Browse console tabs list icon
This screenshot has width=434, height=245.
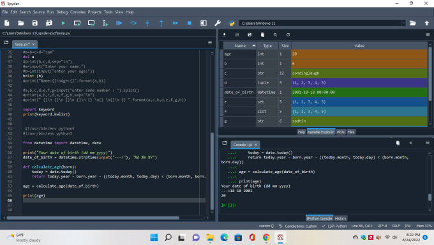point(225,143)
